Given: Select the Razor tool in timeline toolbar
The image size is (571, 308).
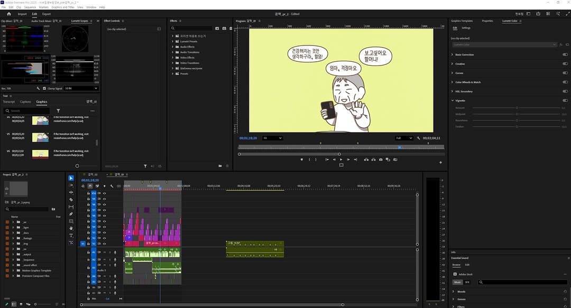Looking at the screenshot, I should pos(71,200).
